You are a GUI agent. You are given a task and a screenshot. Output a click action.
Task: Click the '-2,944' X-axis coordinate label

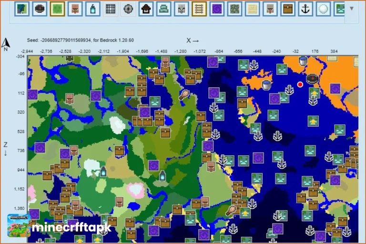click(27, 51)
